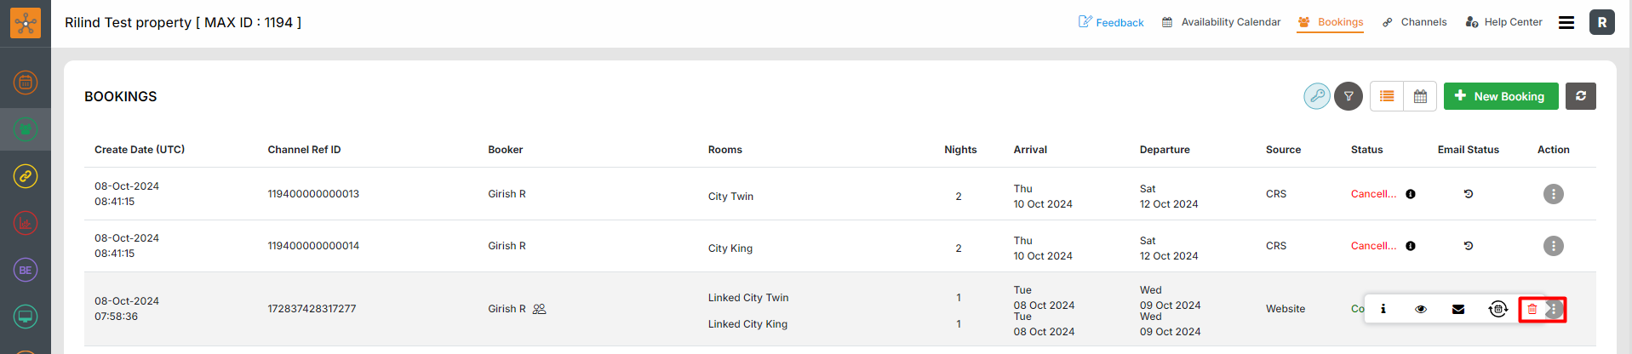Open the booking filter funnel icon
Viewport: 1632px width, 354px height.
[x=1349, y=96]
